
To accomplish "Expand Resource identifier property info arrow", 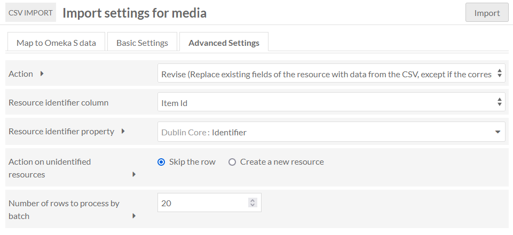I will click(x=123, y=131).
